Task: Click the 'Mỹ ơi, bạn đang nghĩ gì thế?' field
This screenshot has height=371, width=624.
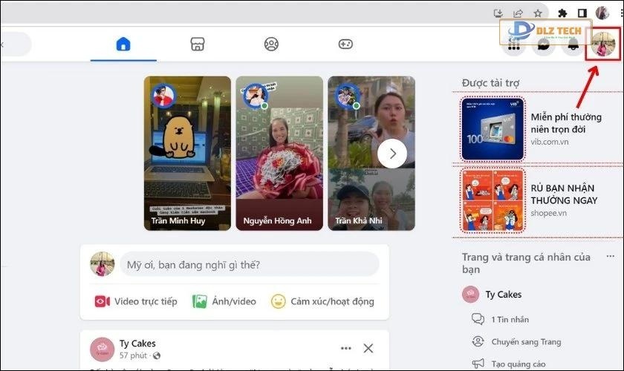Action: coord(250,264)
